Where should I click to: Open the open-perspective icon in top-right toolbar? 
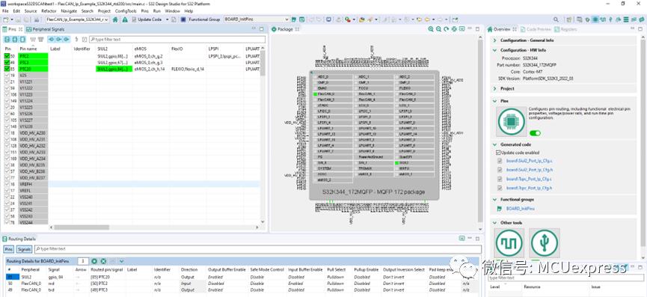pos(569,19)
